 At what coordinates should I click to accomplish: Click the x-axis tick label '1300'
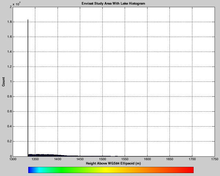pos(13,159)
